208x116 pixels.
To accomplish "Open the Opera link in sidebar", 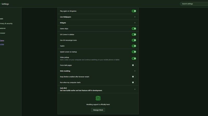I will (x=2, y=40).
